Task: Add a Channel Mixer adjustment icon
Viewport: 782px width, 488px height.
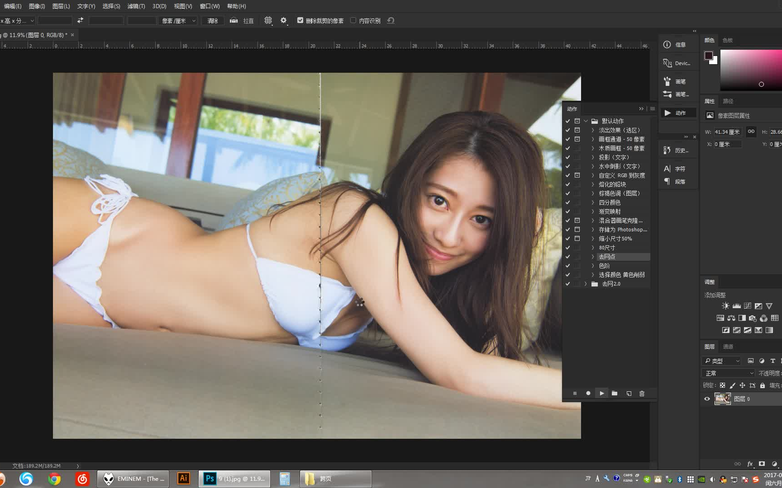Action: click(x=764, y=318)
